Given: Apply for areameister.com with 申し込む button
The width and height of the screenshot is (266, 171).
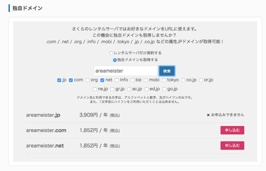Looking at the screenshot, I should click(232, 130).
